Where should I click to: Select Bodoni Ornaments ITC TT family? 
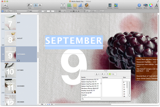(x=90, y=80)
